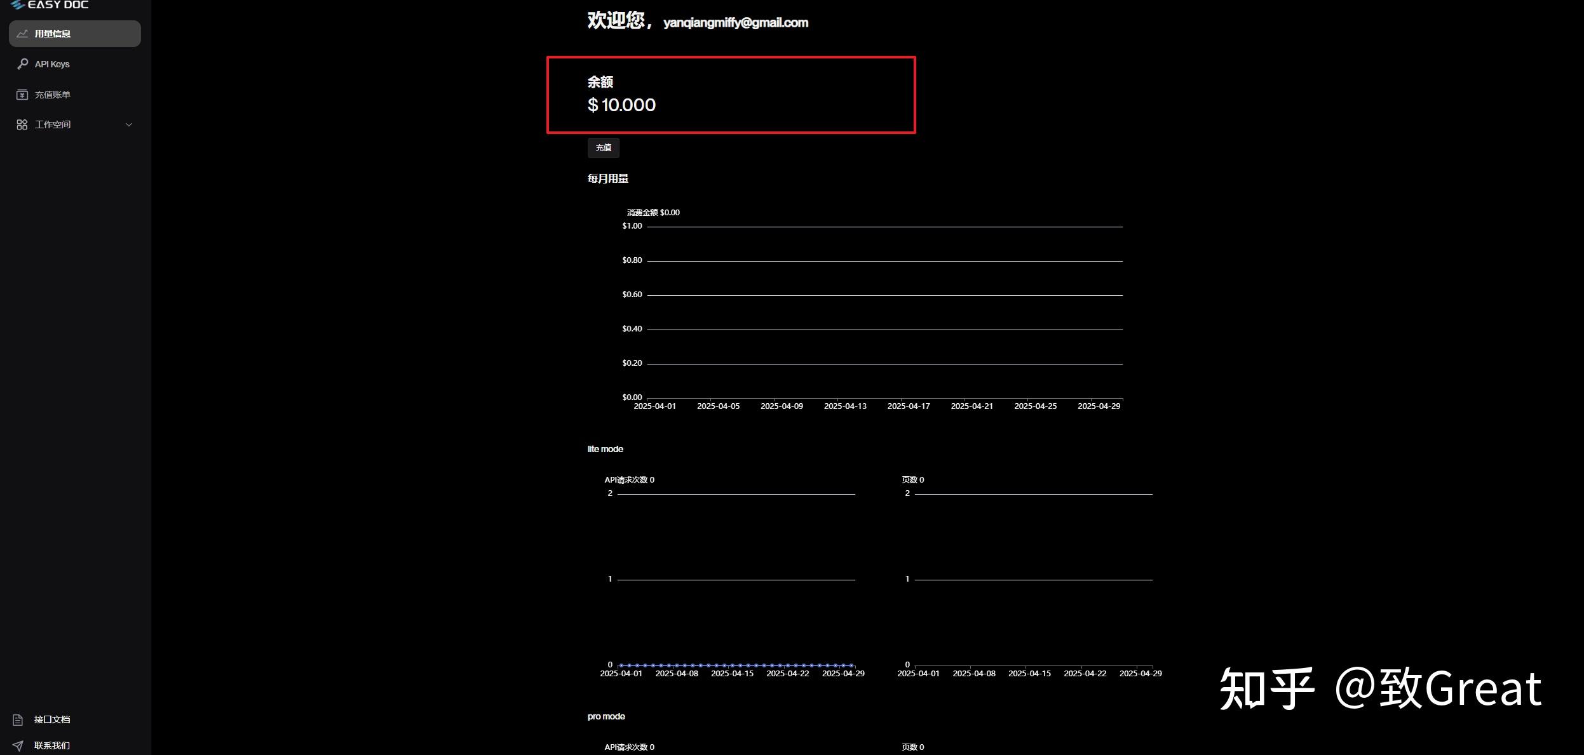Select the 用量信息 chart icon in sidebar
Screen dimensions: 1584x755
[x=22, y=33]
